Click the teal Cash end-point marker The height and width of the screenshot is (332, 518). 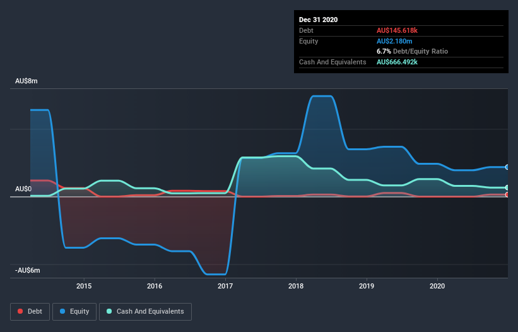[507, 187]
